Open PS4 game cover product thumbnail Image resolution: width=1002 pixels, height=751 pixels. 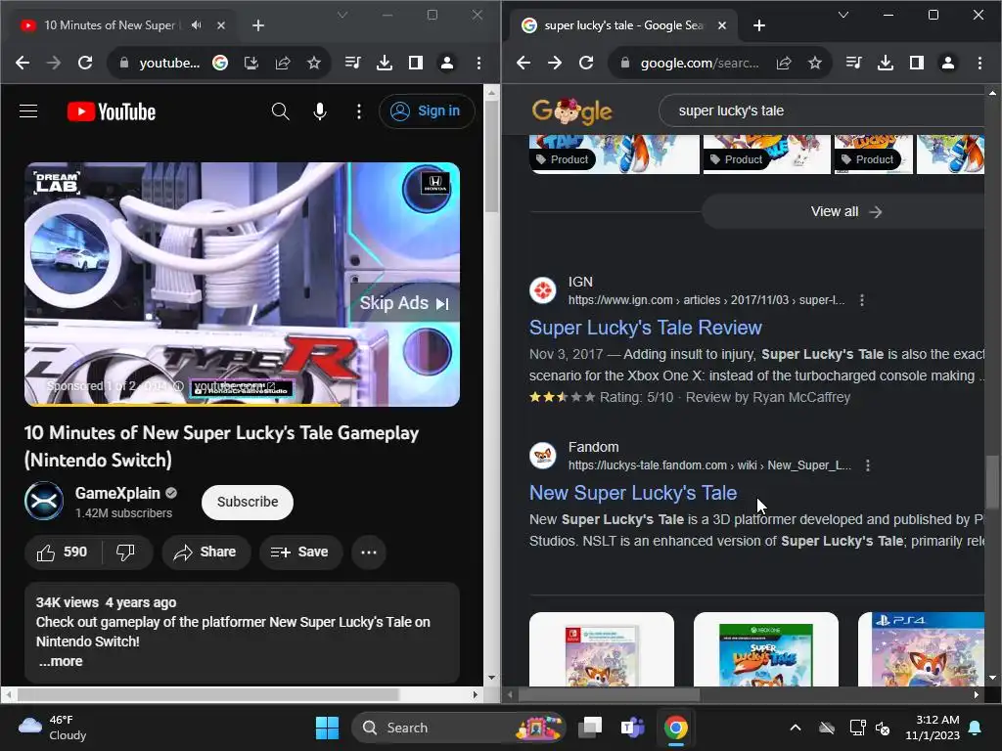pyautogui.click(x=921, y=649)
